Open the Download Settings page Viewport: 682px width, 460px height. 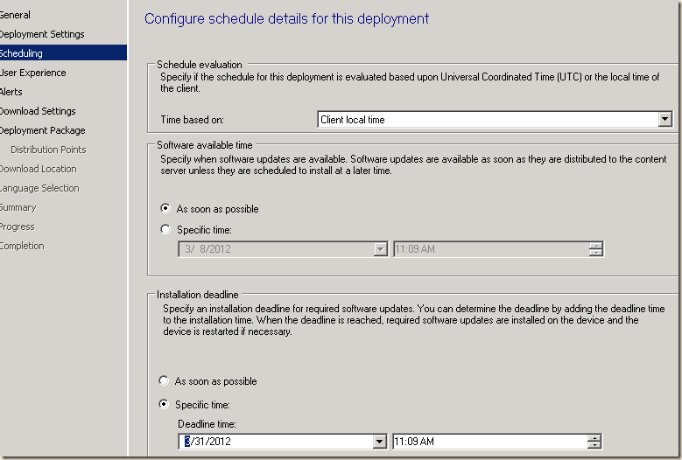(38, 111)
